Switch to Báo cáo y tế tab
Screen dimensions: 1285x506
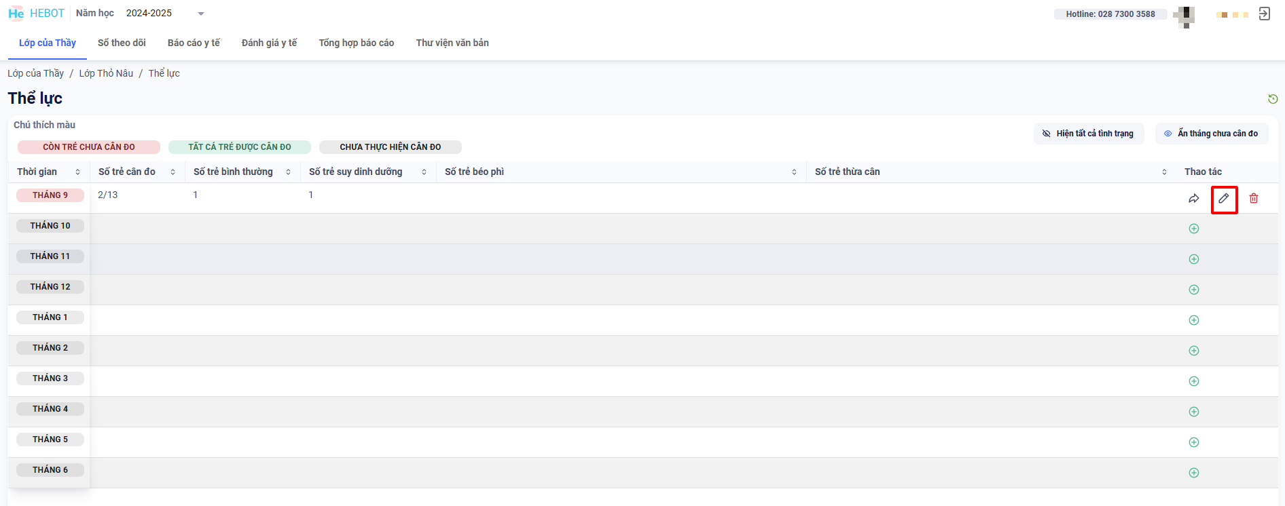pos(194,43)
